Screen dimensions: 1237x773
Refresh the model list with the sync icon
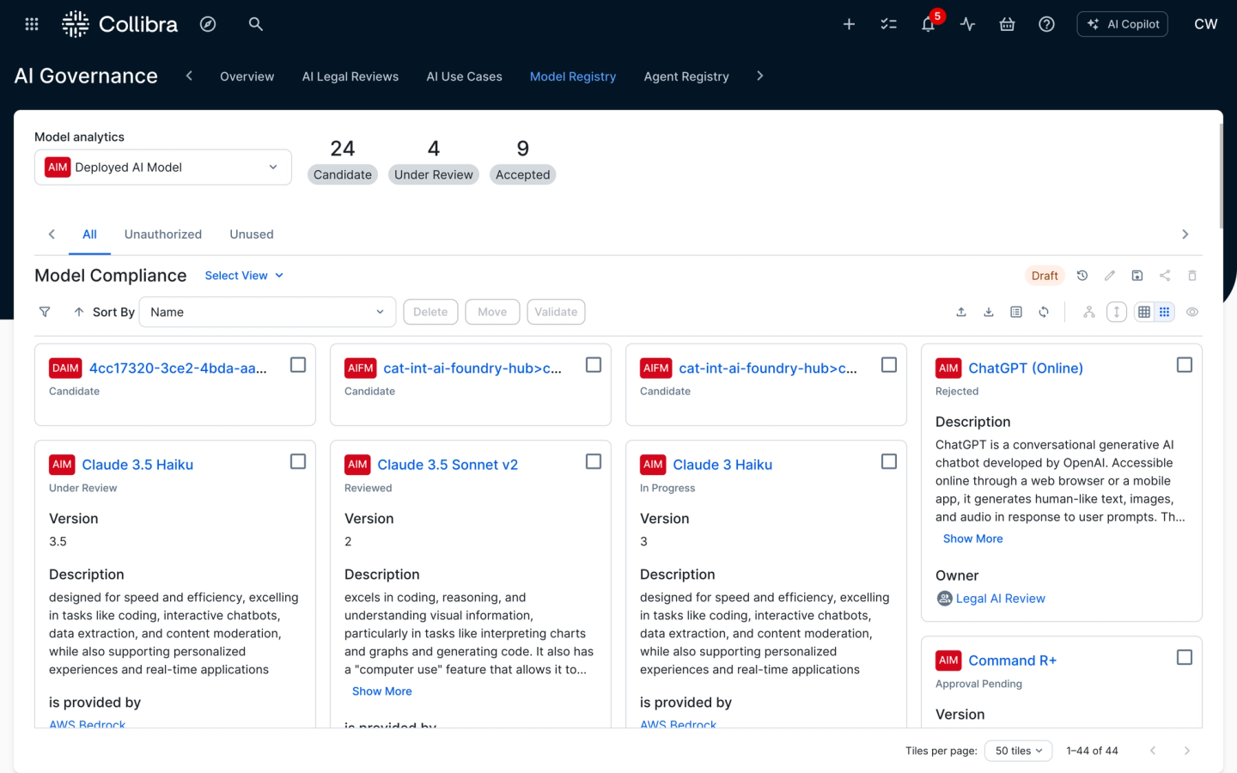[1044, 312]
